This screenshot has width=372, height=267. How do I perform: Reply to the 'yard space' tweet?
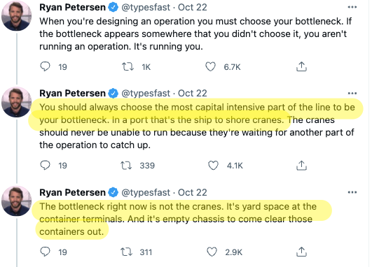tap(45, 252)
